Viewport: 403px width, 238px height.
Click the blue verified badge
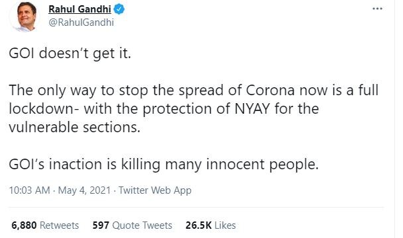[119, 9]
